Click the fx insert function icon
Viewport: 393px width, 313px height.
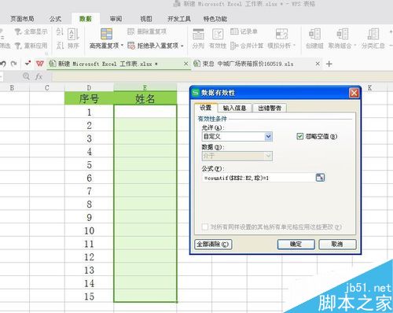[39, 76]
